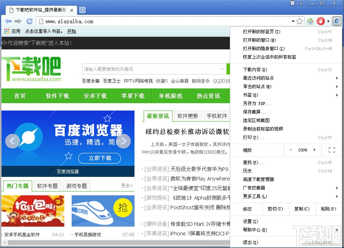
Task: Click 百度杀毒 hot search link
Action: [x=91, y=81]
